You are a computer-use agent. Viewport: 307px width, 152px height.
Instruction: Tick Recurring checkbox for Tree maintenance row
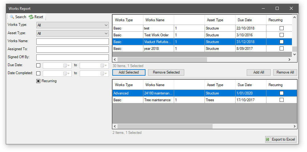(x=281, y=100)
